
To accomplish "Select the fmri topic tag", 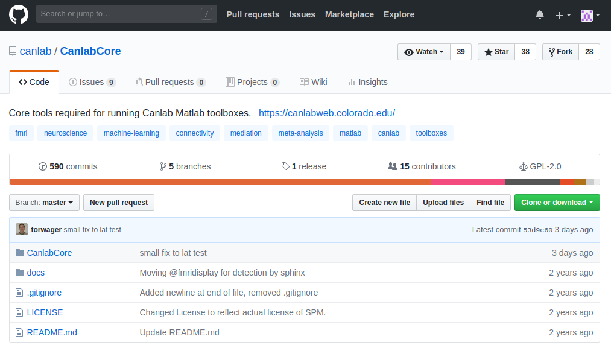I will coord(22,133).
